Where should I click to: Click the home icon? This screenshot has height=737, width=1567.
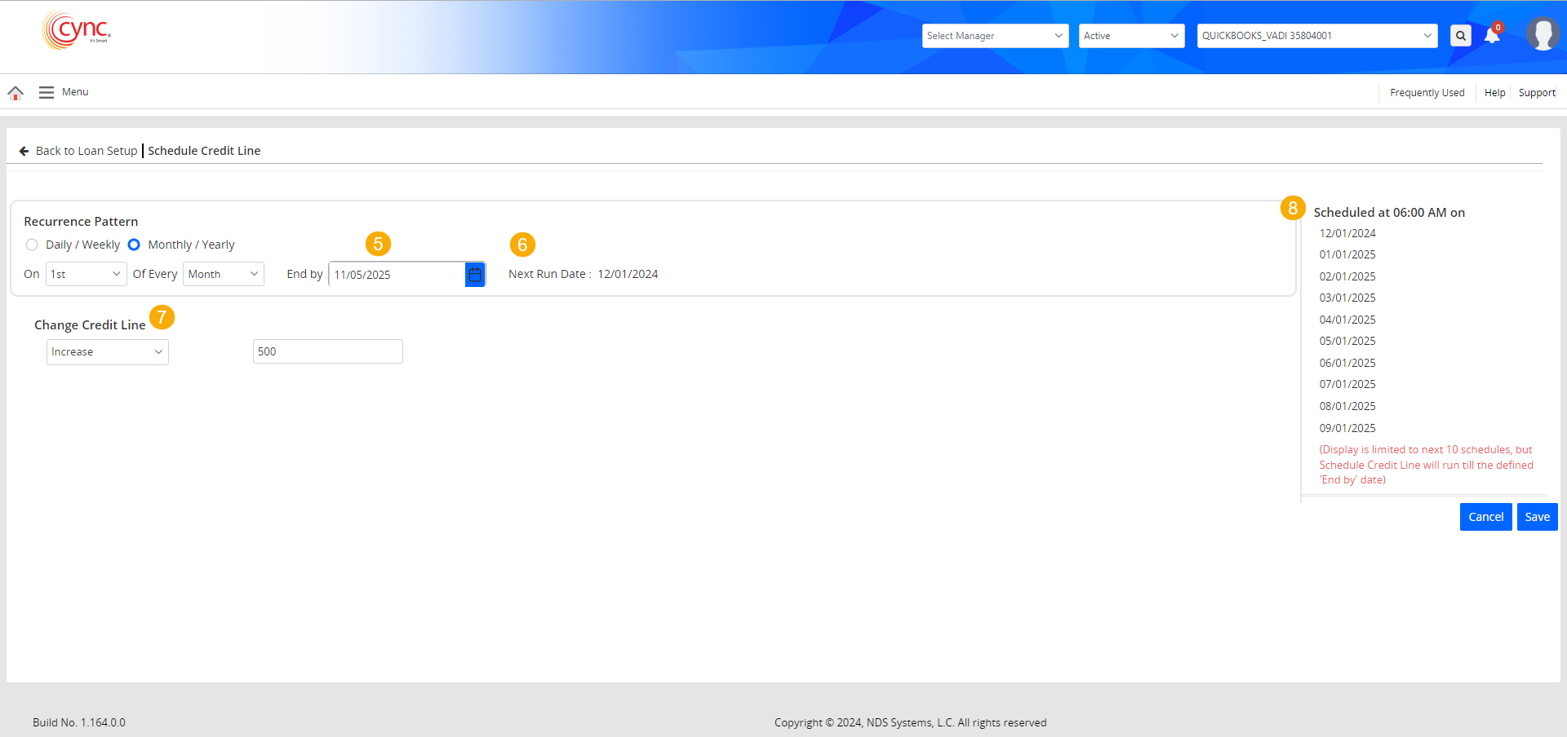pyautogui.click(x=16, y=93)
